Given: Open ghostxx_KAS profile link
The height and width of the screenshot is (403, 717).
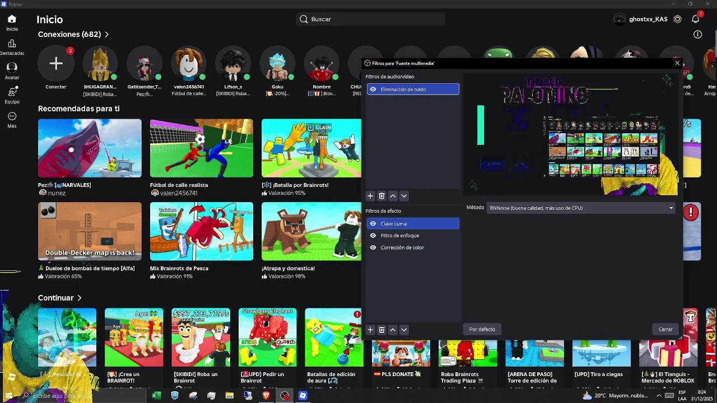Looking at the screenshot, I should coord(648,19).
